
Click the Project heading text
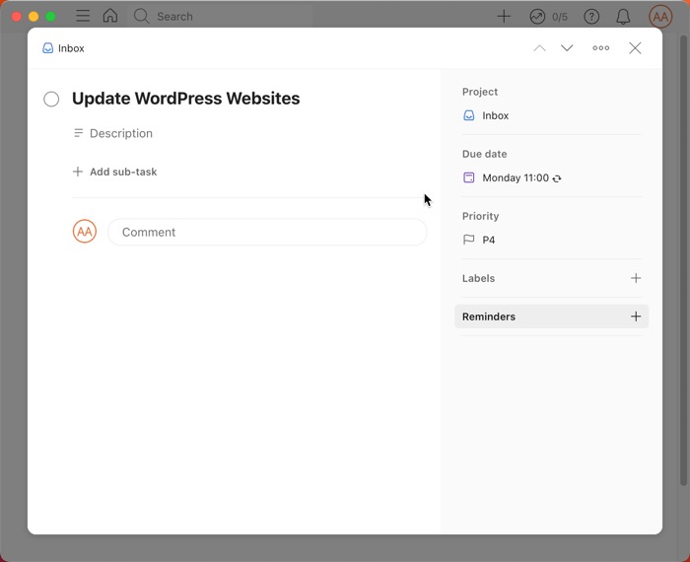(480, 92)
